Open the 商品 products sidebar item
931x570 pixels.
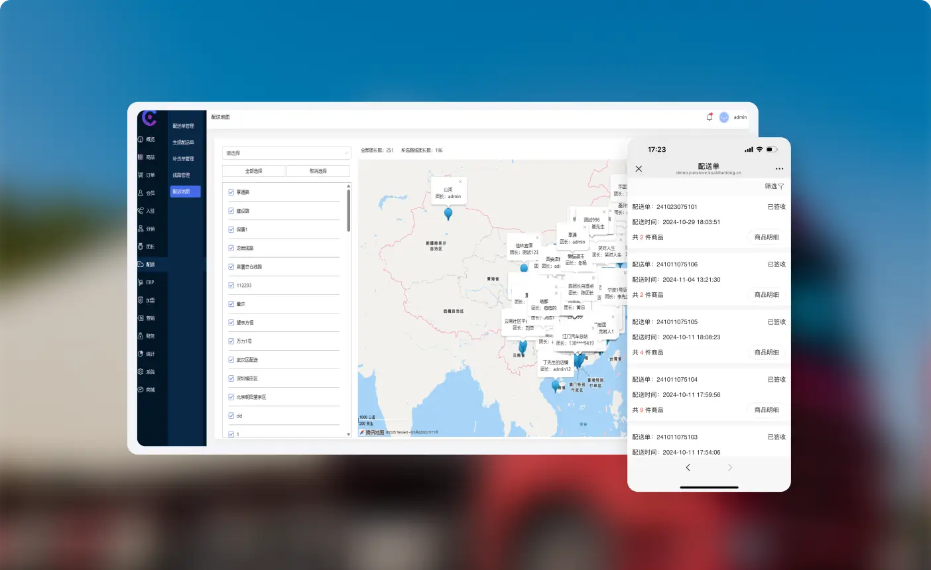147,157
